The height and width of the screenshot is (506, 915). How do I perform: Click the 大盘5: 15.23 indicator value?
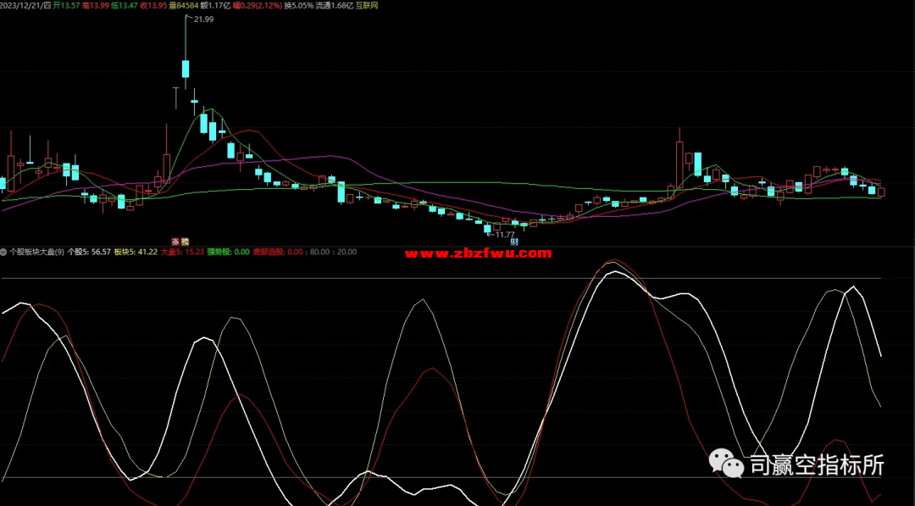[183, 252]
